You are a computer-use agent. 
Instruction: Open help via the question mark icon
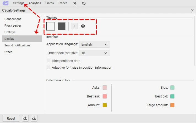click(84, 3)
